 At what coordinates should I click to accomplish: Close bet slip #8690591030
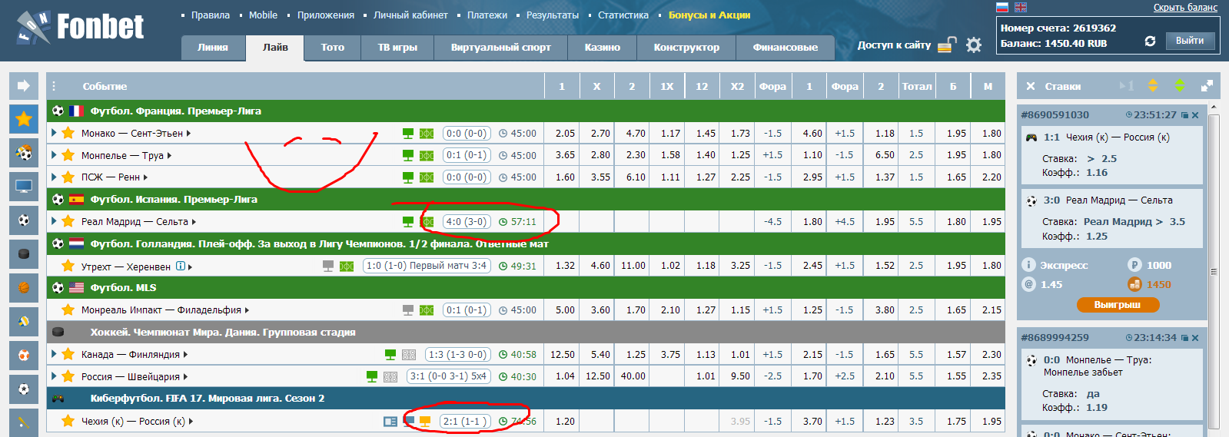pyautogui.click(x=1195, y=115)
